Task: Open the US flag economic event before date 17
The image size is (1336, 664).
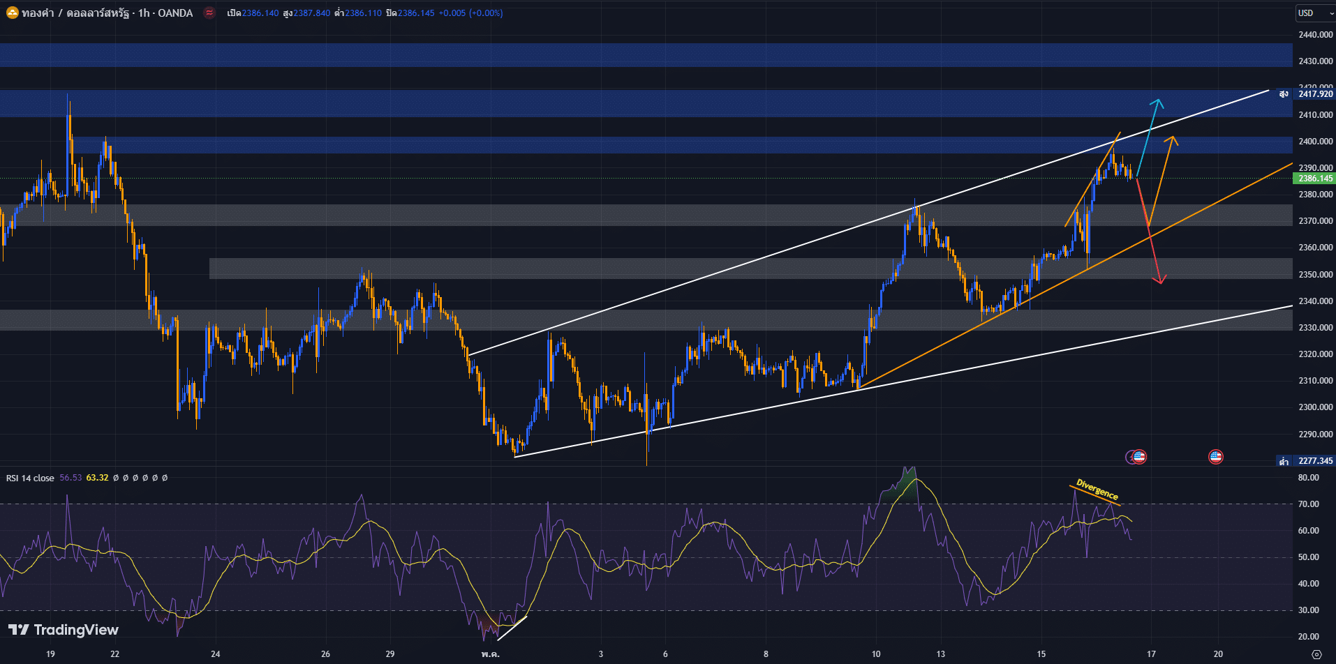Action: tap(1139, 457)
